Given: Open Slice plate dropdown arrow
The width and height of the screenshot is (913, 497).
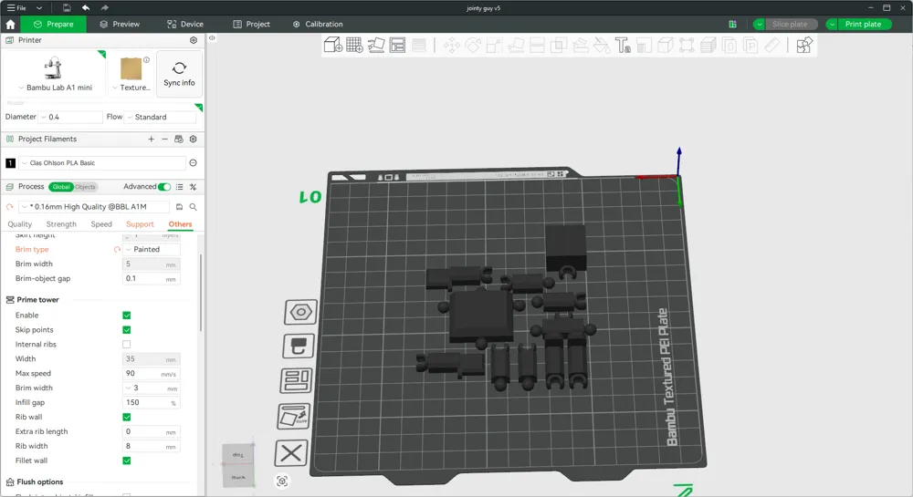Looking at the screenshot, I should click(760, 24).
